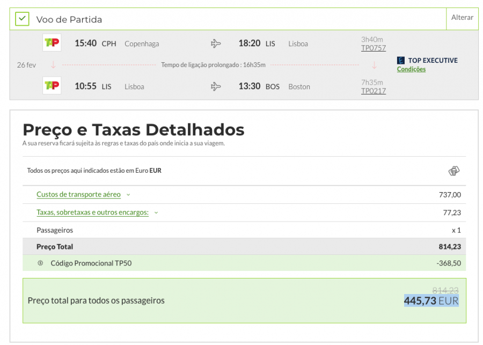483x345 pixels.
Task: Toggle the green Voo de Partida checkbox
Action: pos(22,19)
